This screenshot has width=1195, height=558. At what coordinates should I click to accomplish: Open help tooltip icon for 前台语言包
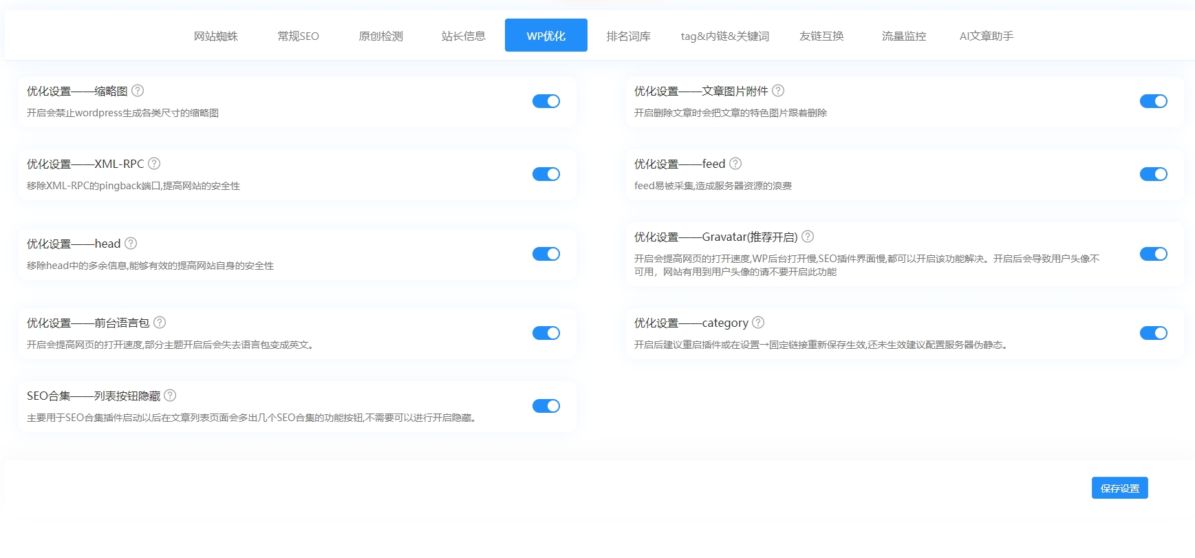click(x=160, y=323)
